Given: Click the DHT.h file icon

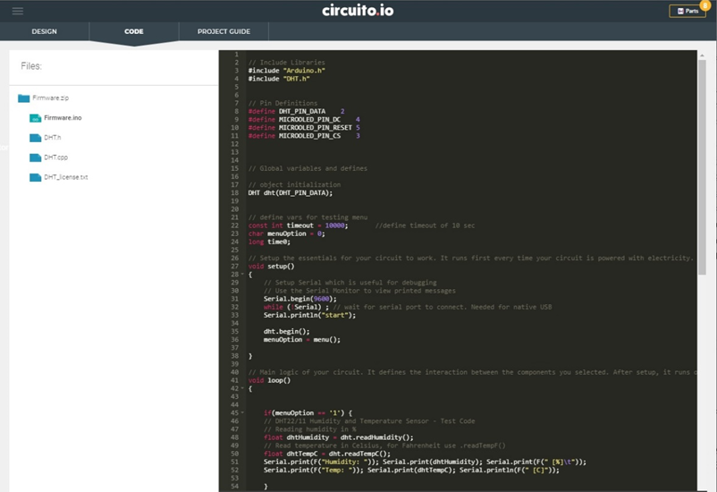Looking at the screenshot, I should (35, 138).
